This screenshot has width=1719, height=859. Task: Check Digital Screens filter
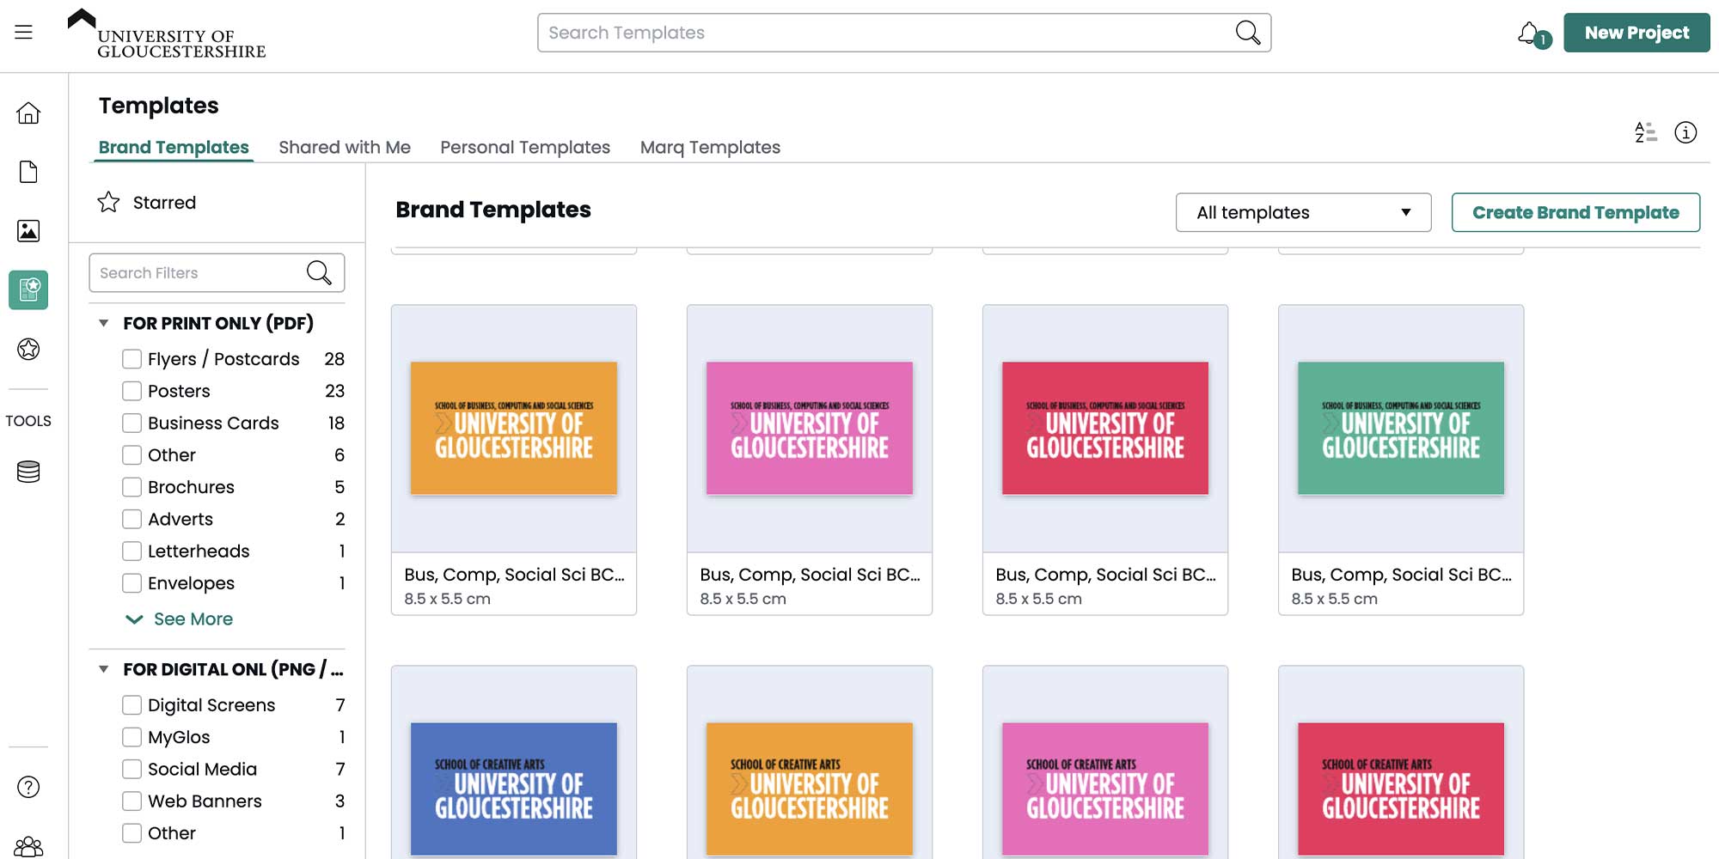[132, 705]
